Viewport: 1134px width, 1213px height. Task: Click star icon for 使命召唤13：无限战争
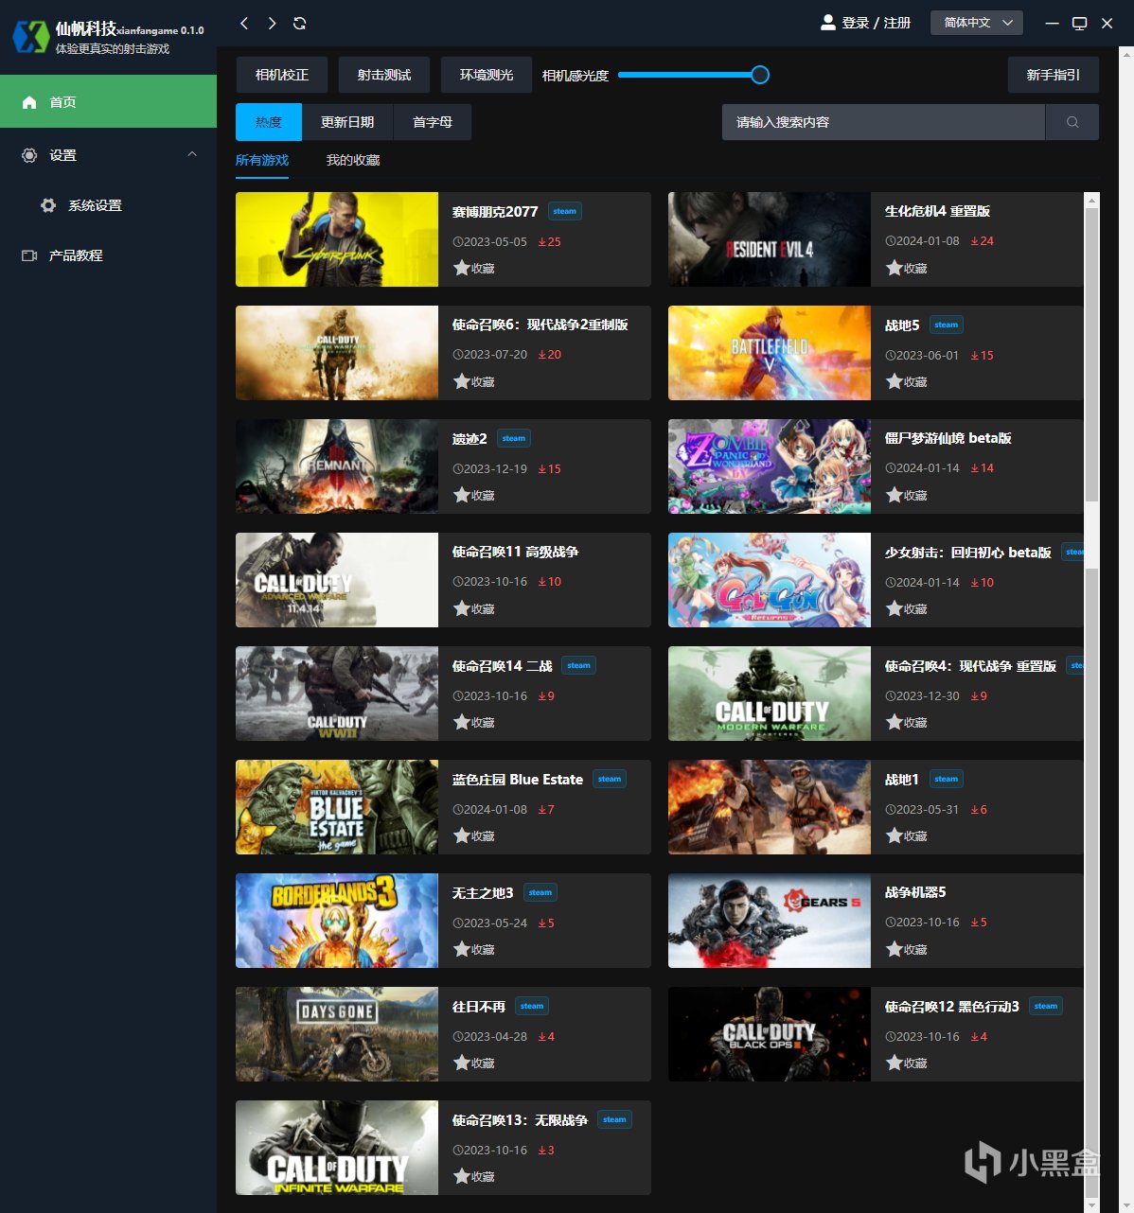pyautogui.click(x=462, y=1176)
